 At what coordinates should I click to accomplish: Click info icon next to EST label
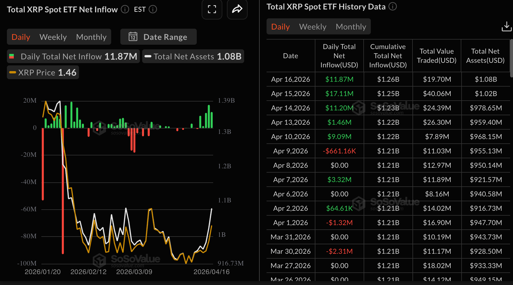tap(153, 9)
